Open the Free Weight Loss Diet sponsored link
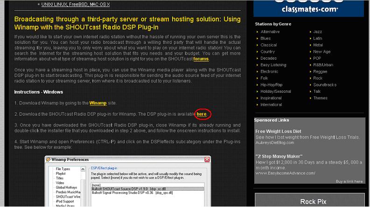Viewport: 370px width, 207px height. point(278,131)
